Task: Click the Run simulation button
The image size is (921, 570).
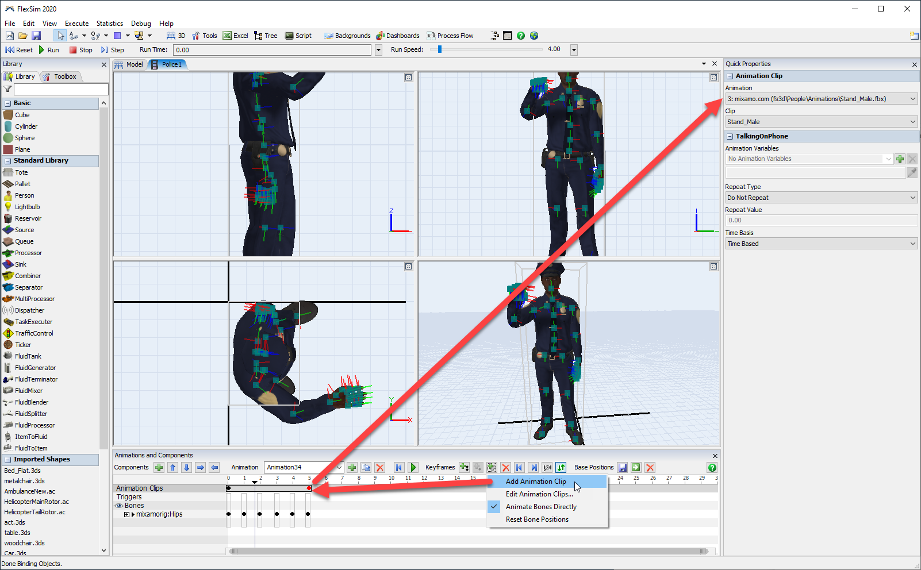Action: 48,50
